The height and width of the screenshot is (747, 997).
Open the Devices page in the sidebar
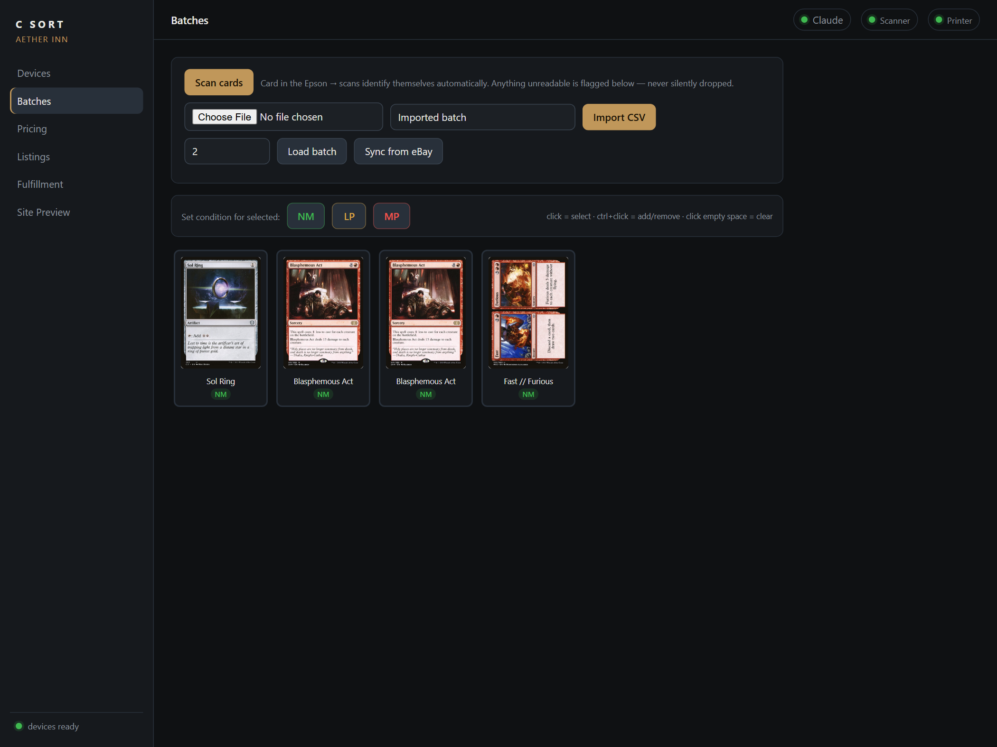click(76, 73)
